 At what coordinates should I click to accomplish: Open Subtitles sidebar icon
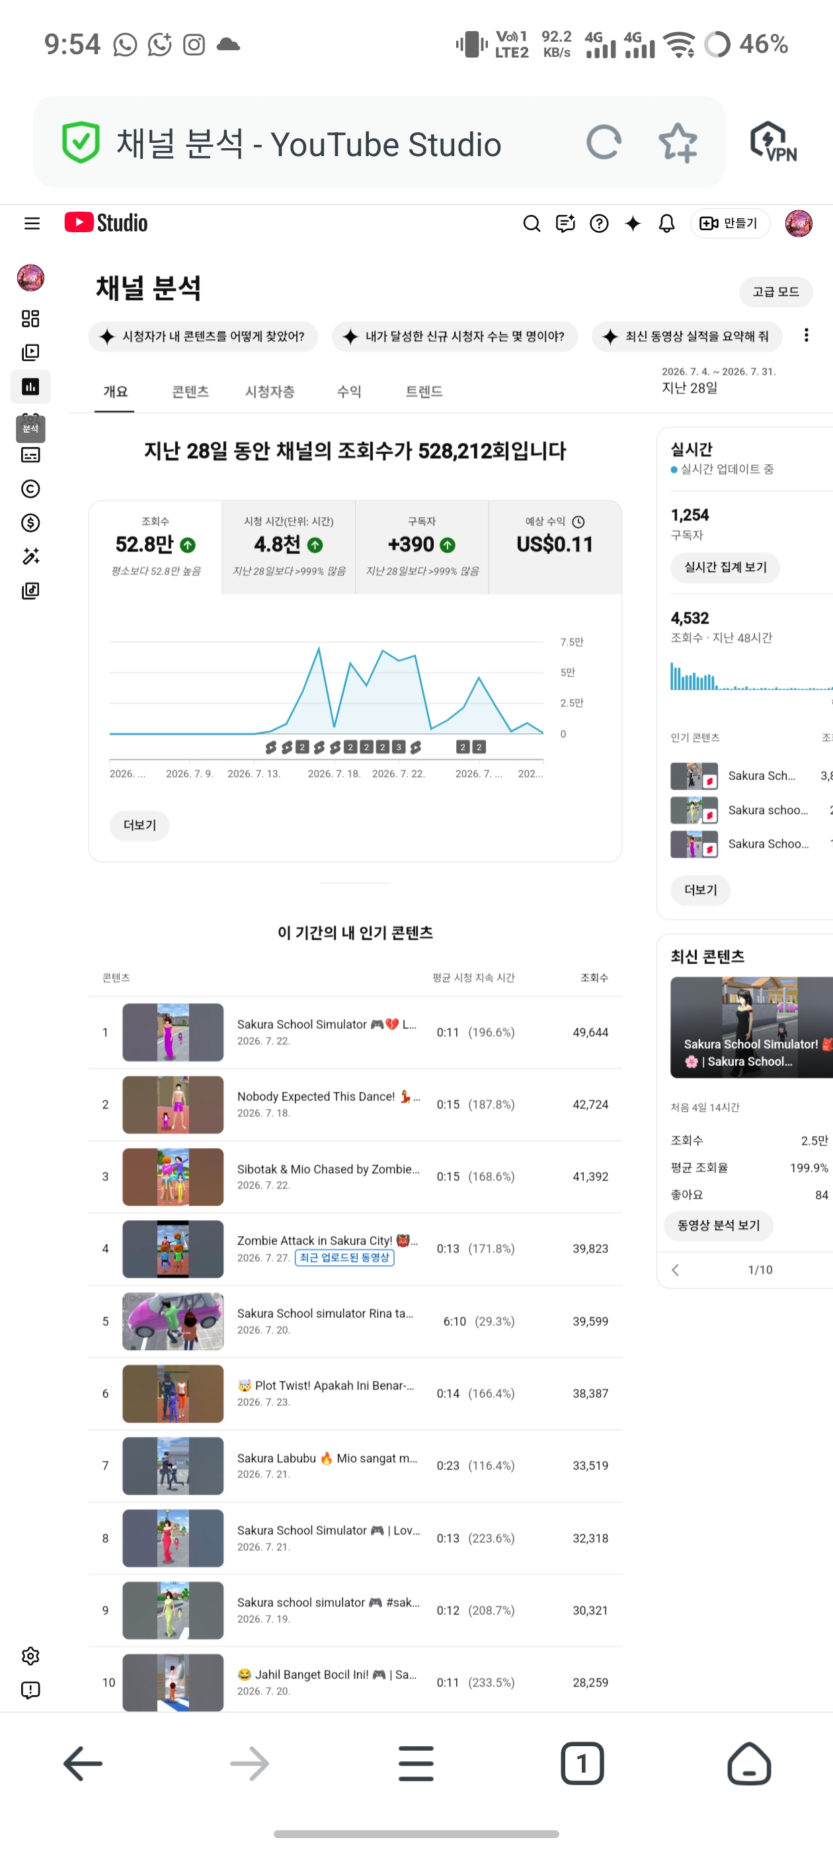tap(30, 455)
